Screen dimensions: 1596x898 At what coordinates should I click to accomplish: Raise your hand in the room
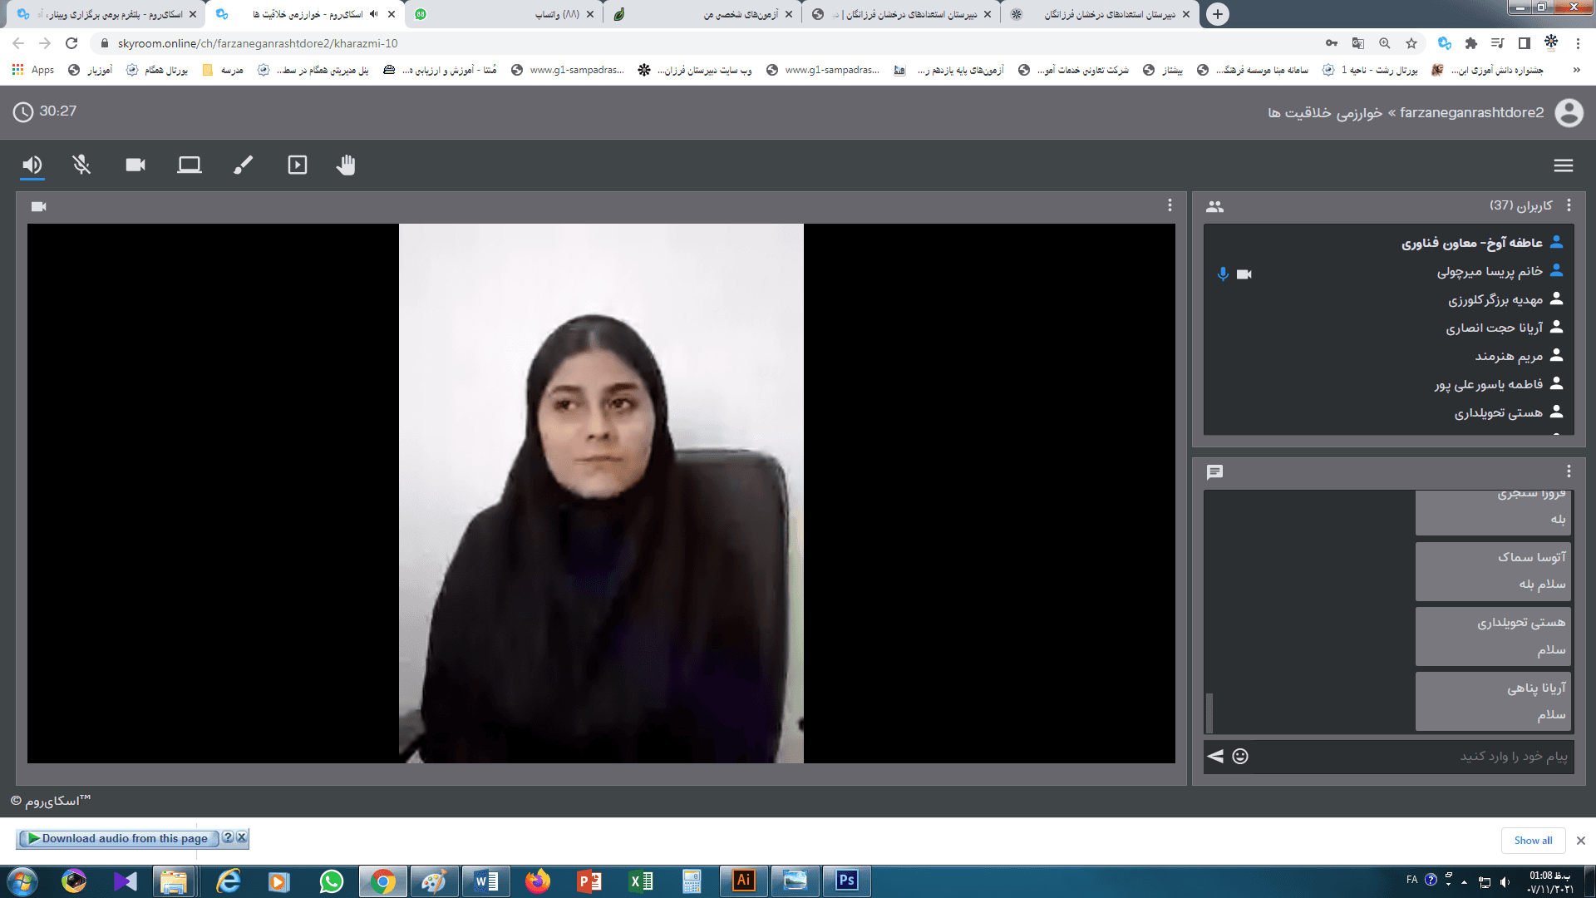346,165
